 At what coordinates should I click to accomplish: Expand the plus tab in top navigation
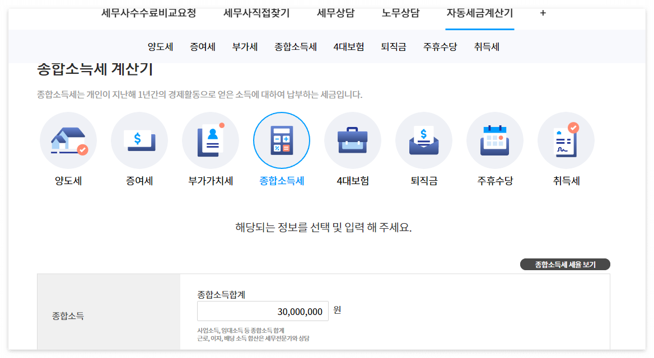[542, 12]
